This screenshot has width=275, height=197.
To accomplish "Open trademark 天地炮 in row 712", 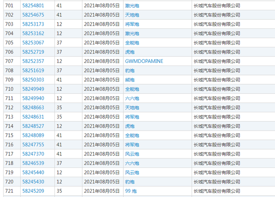I will click(x=132, y=107).
